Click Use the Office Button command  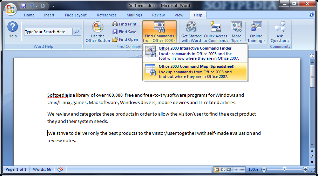point(98,32)
